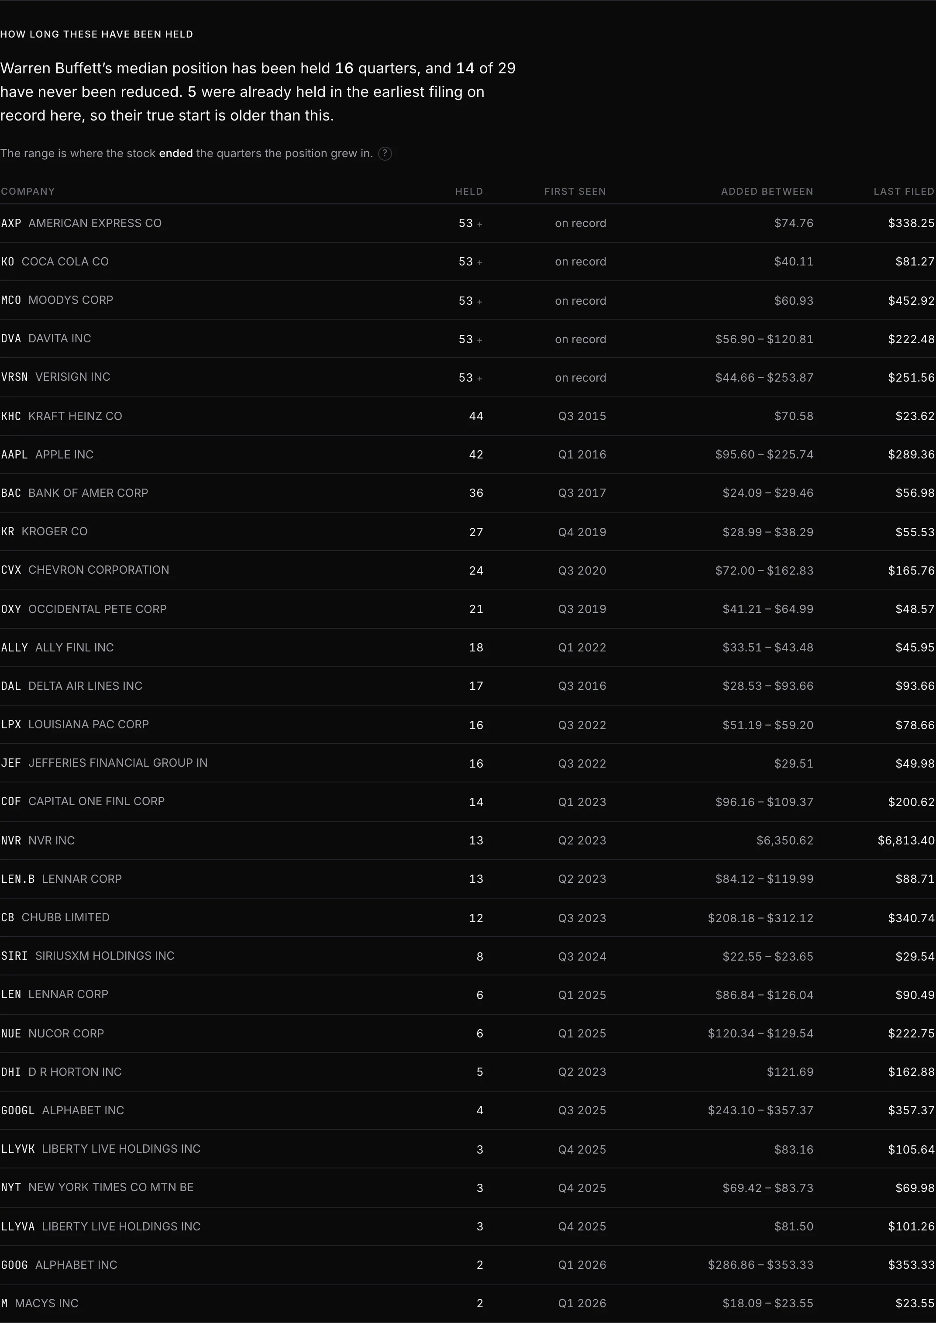Select the AXP ticker symbol
The height and width of the screenshot is (1323, 936).
(11, 223)
